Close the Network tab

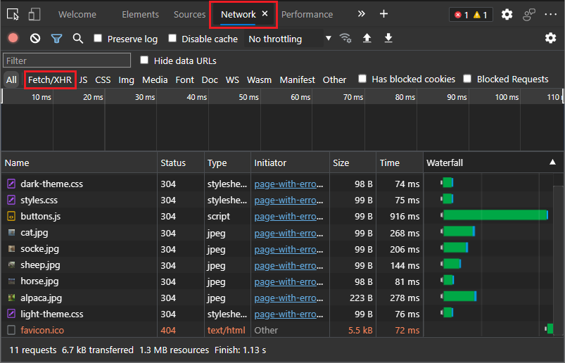[265, 13]
